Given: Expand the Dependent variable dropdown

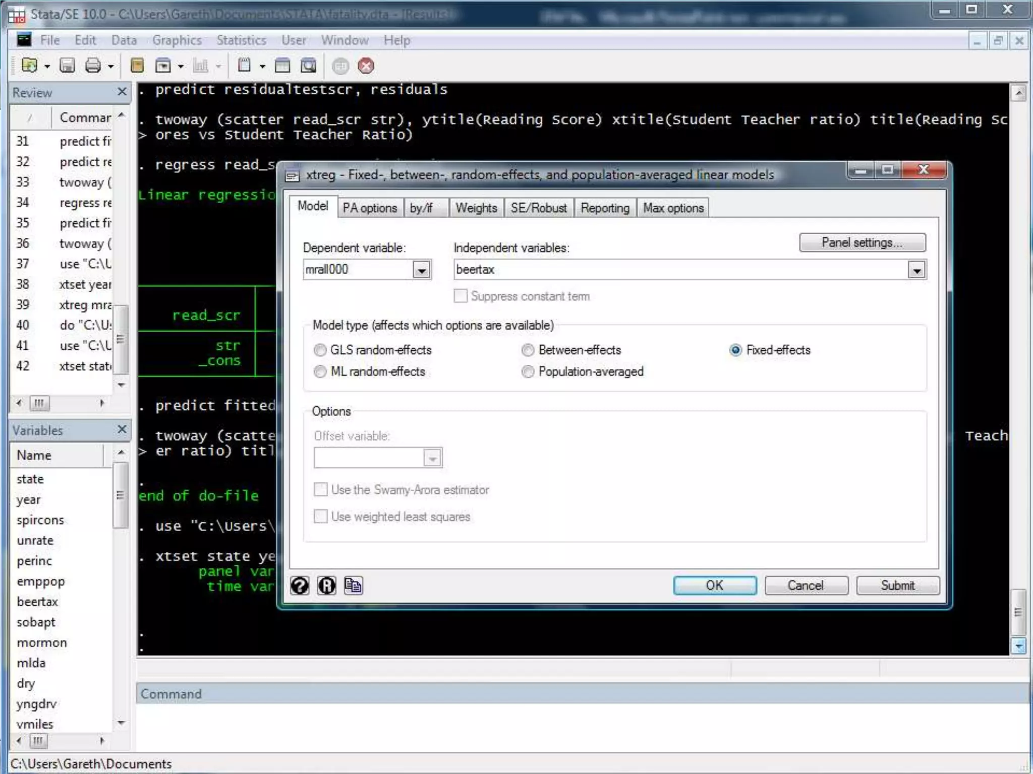Looking at the screenshot, I should [422, 270].
